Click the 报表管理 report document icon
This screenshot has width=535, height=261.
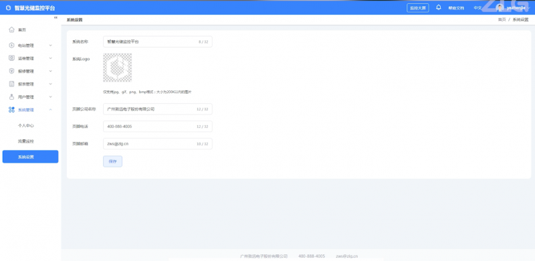tap(11, 84)
